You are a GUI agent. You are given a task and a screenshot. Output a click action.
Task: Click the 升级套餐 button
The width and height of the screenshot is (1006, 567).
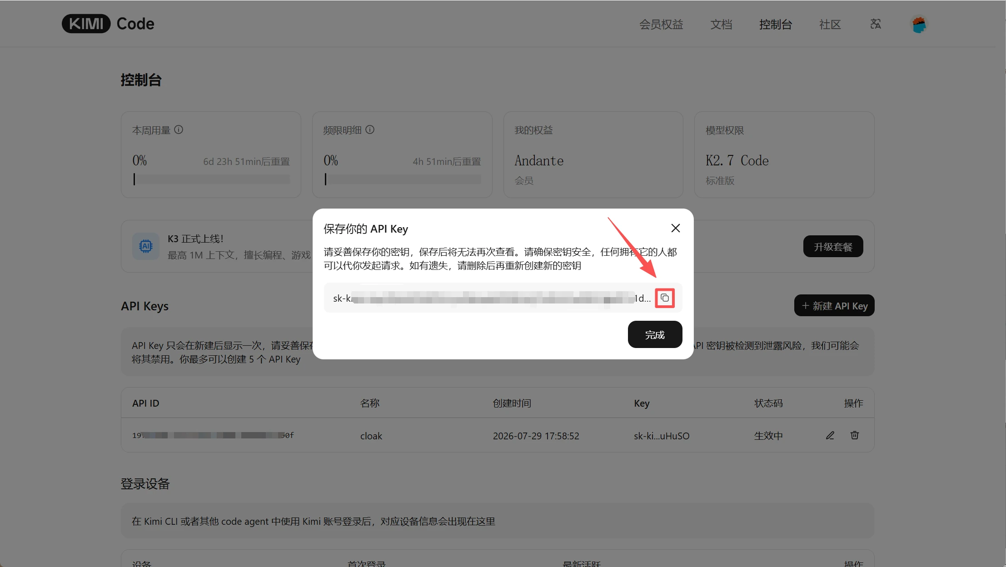coord(833,246)
